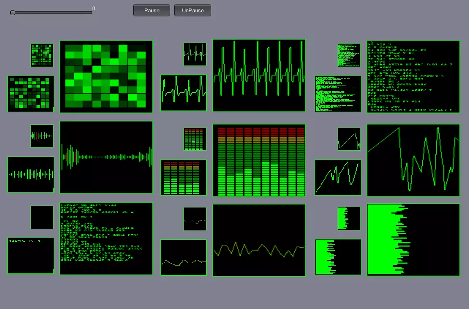
Task: Open the large equalizer bar meter panel
Action: [259, 160]
